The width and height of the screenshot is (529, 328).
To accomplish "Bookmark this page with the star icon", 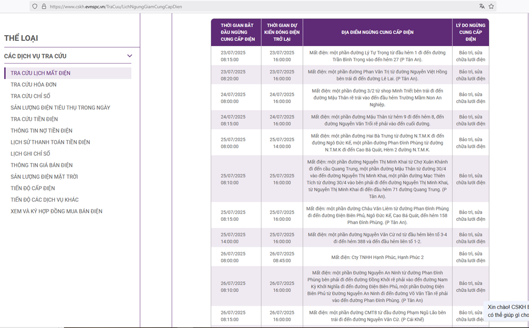I will pos(491,6).
